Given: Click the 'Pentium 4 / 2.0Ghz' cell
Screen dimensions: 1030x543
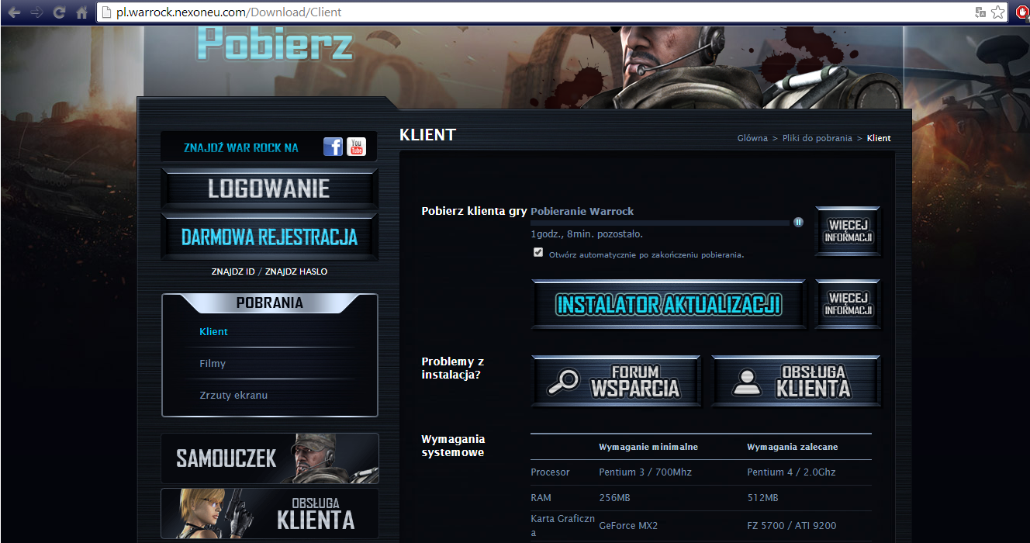Looking at the screenshot, I should point(791,472).
